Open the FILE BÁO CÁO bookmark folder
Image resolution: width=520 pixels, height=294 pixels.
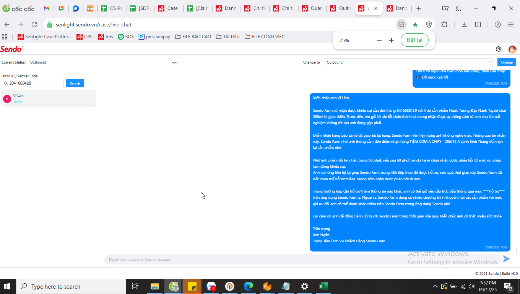pyautogui.click(x=193, y=37)
